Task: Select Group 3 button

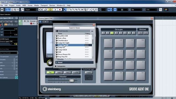Action: click(112, 33)
